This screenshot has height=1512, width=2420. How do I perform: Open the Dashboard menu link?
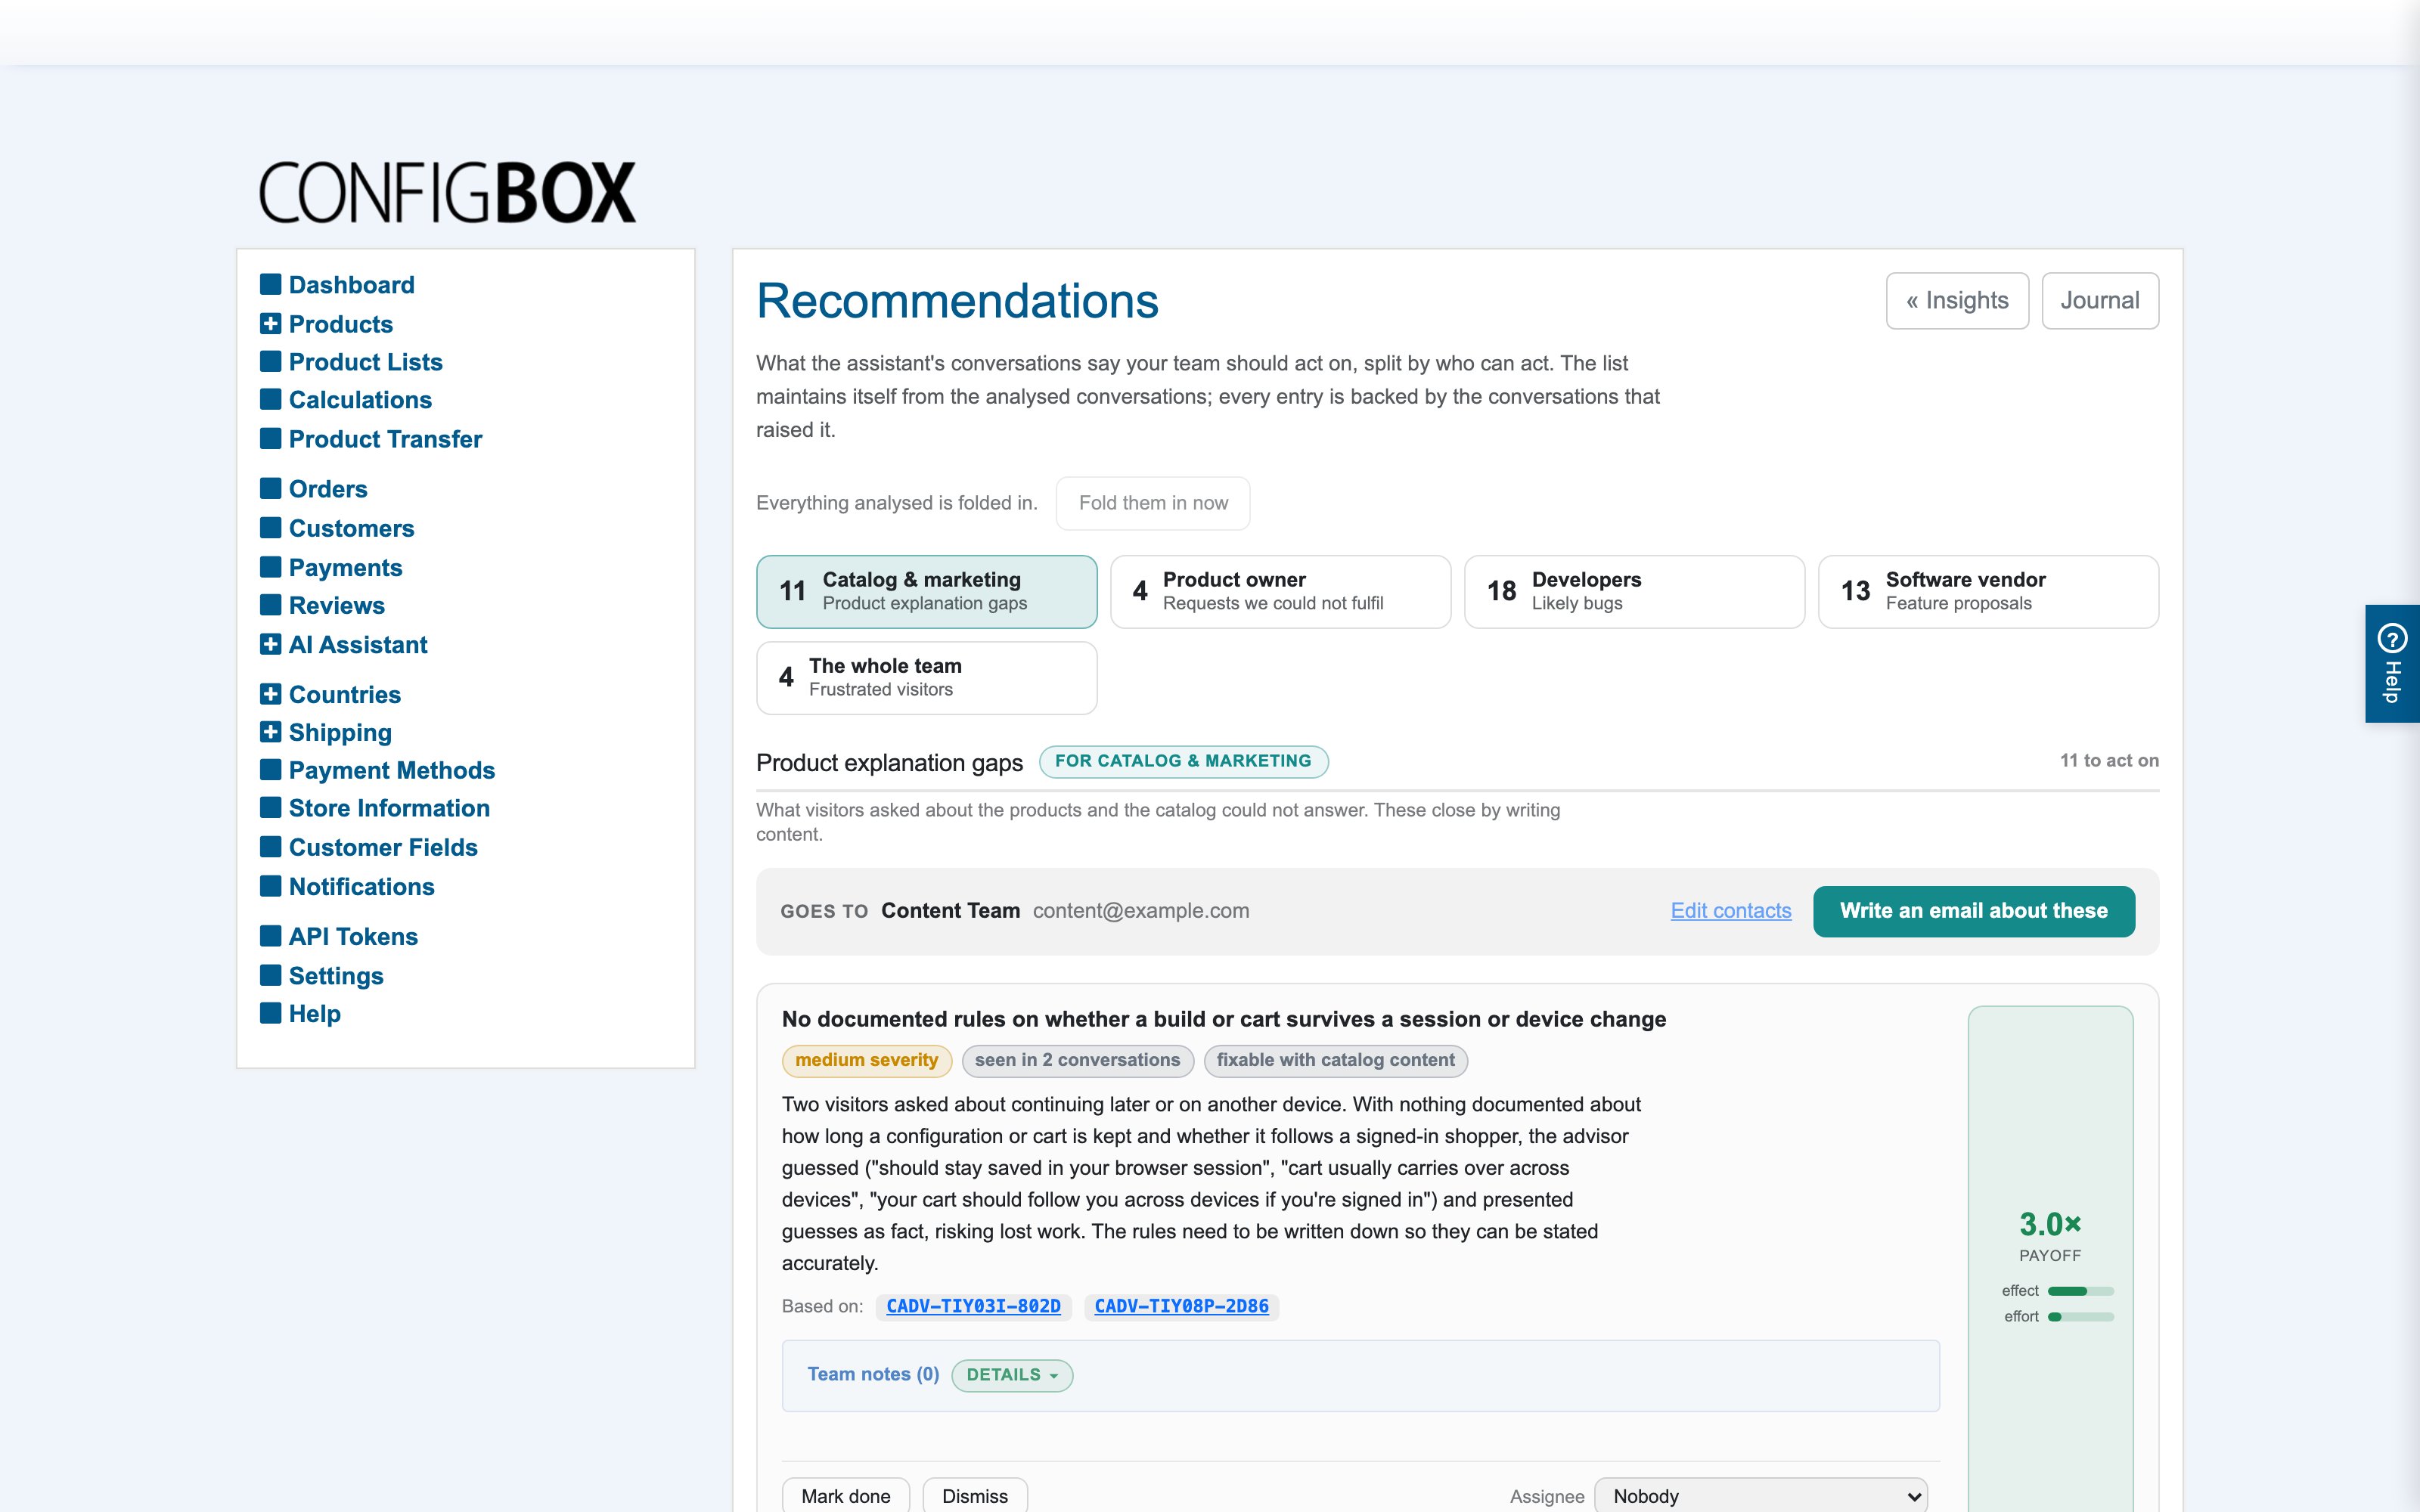pyautogui.click(x=351, y=285)
